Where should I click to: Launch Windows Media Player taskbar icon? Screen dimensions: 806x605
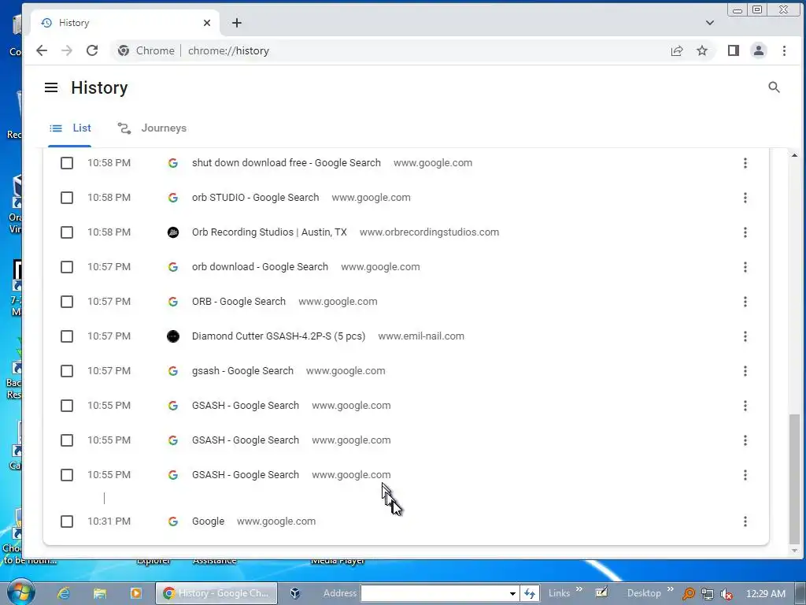pyautogui.click(x=135, y=593)
